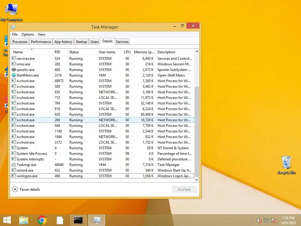The image size is (301, 226).
Task: Open the File menu
Action: (x=15, y=34)
